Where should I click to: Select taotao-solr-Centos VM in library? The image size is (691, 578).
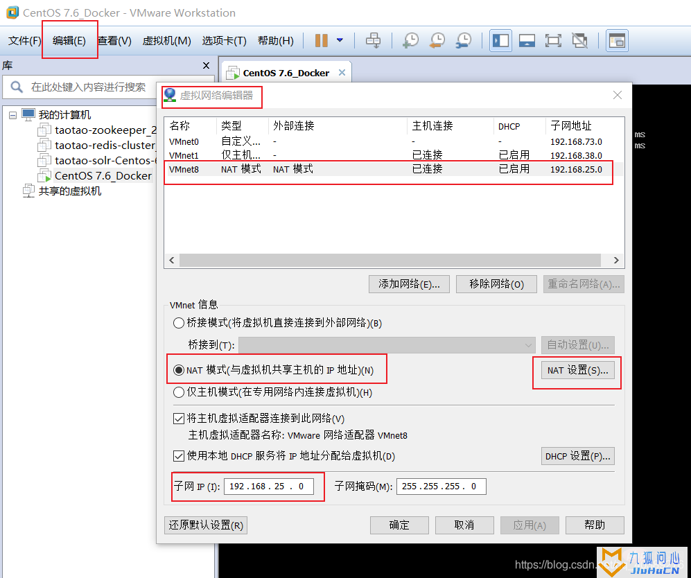97,160
